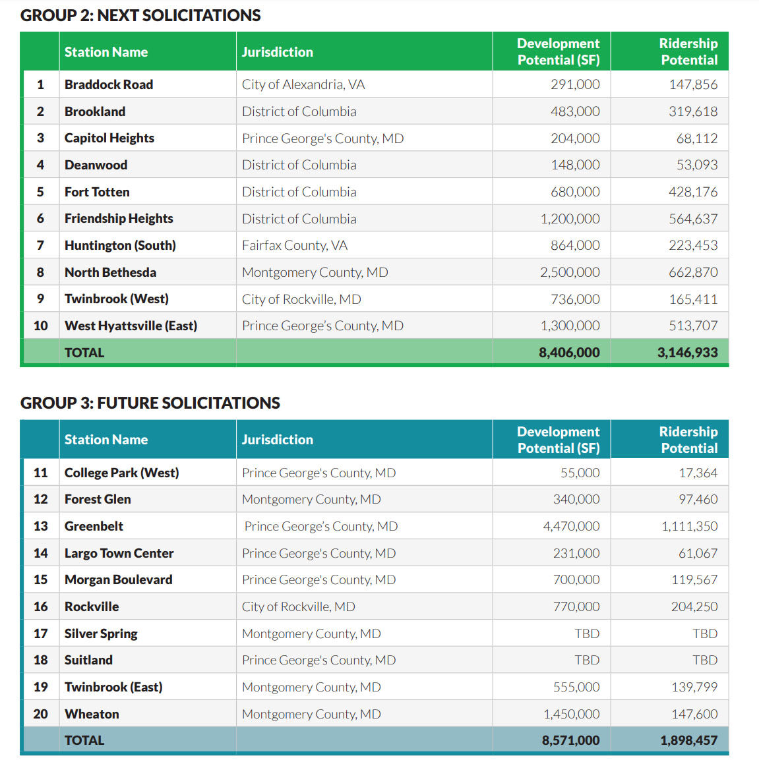Screen dimensions: 759x764
Task: Click Group 2 Ridership Potential header
Action: point(688,51)
